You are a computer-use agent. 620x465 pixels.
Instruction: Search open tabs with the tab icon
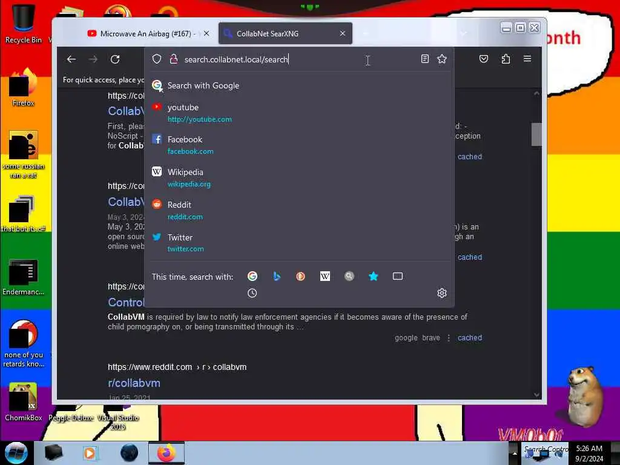pos(398,276)
